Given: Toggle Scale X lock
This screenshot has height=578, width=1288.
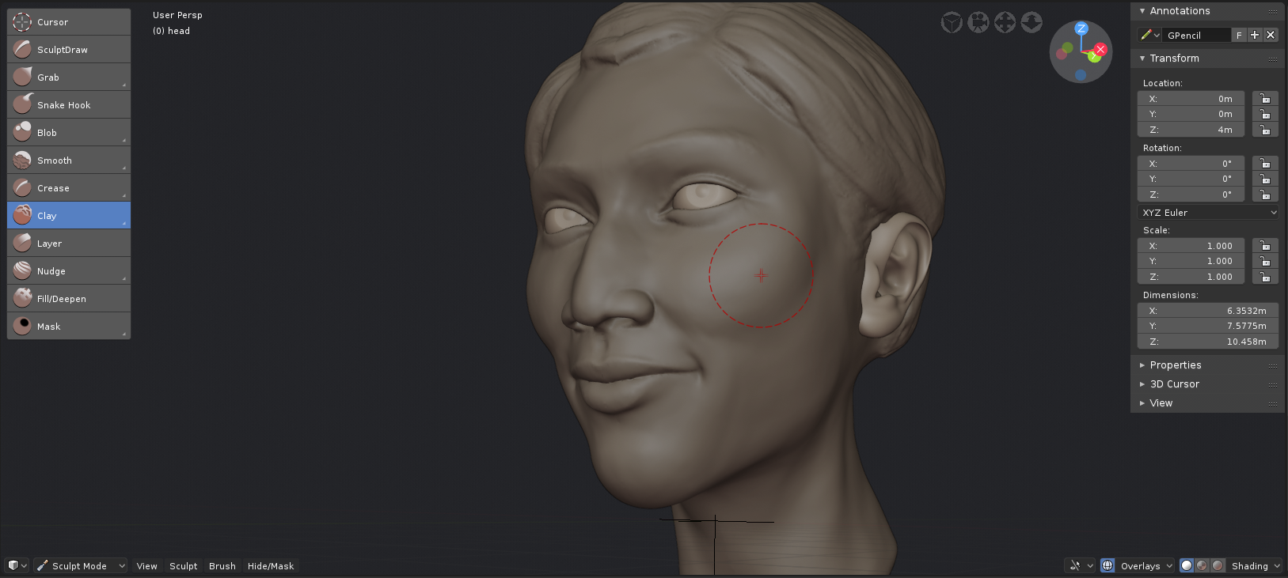Looking at the screenshot, I should [1265, 246].
